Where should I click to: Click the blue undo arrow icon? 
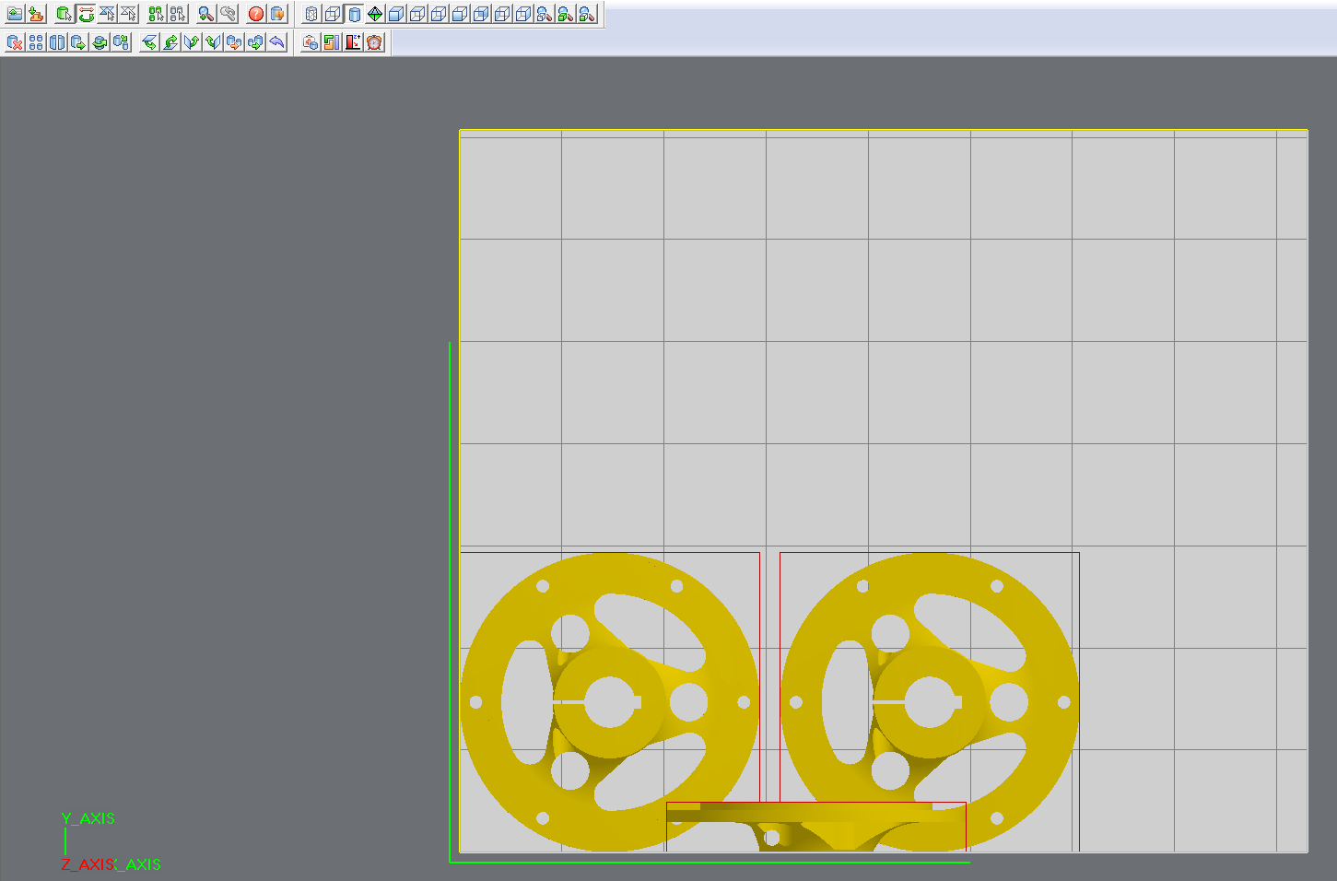tap(277, 42)
